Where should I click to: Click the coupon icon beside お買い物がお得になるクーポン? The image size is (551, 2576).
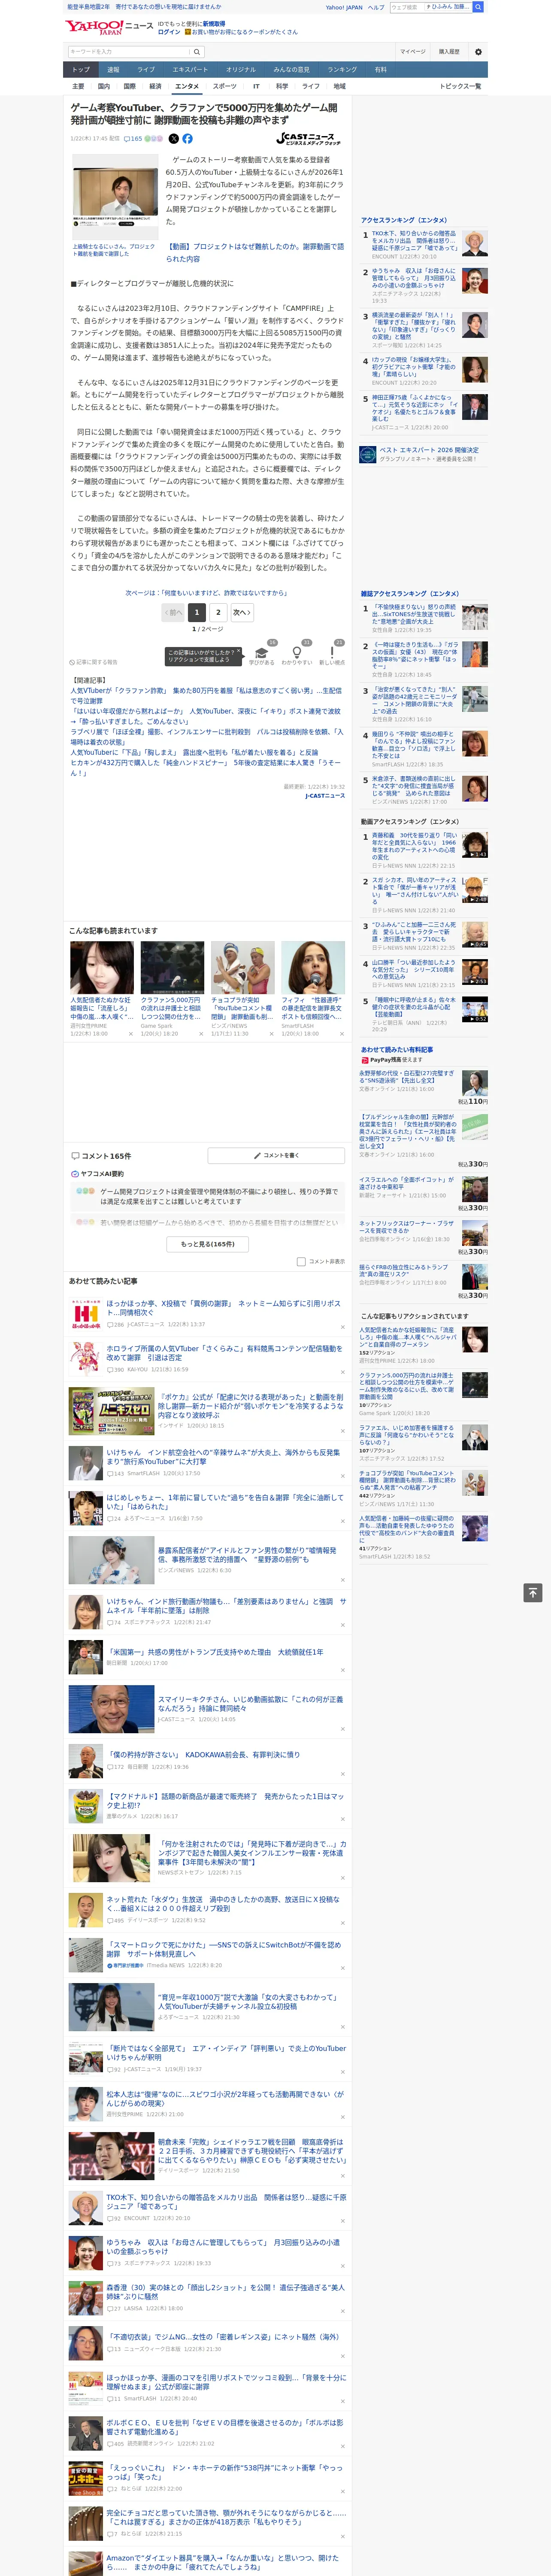(x=188, y=32)
